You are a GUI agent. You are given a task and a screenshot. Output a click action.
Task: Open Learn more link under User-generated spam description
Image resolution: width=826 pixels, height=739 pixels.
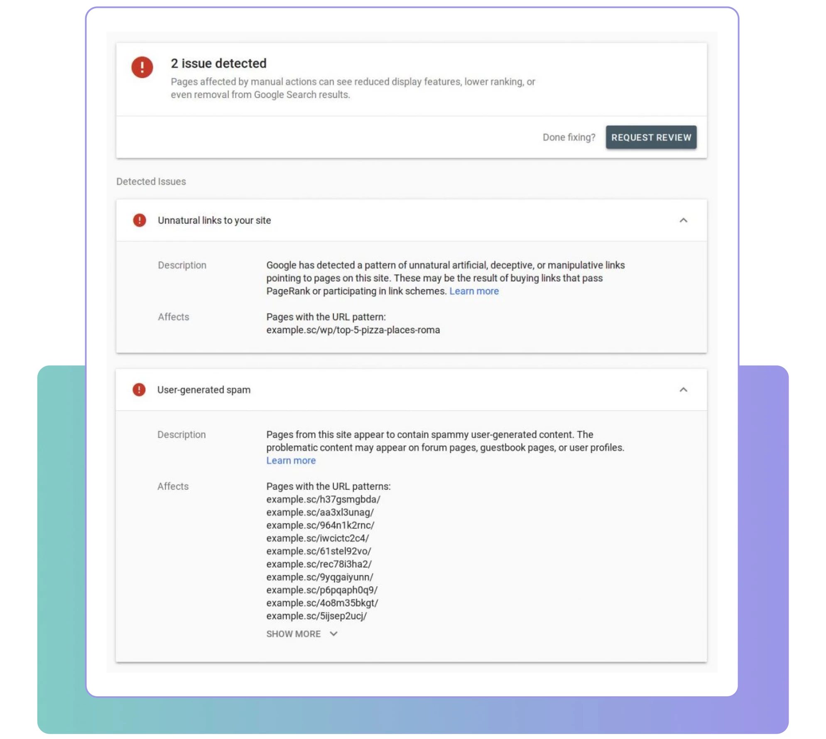291,460
